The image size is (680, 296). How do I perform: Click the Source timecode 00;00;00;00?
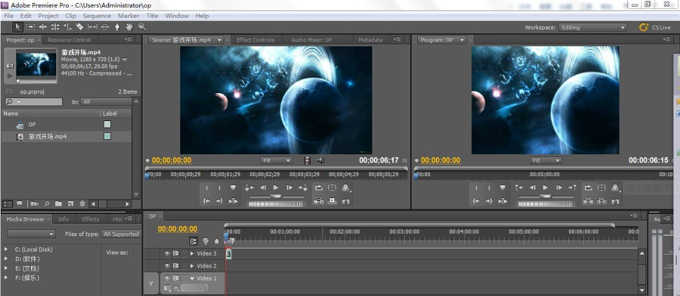coord(172,160)
